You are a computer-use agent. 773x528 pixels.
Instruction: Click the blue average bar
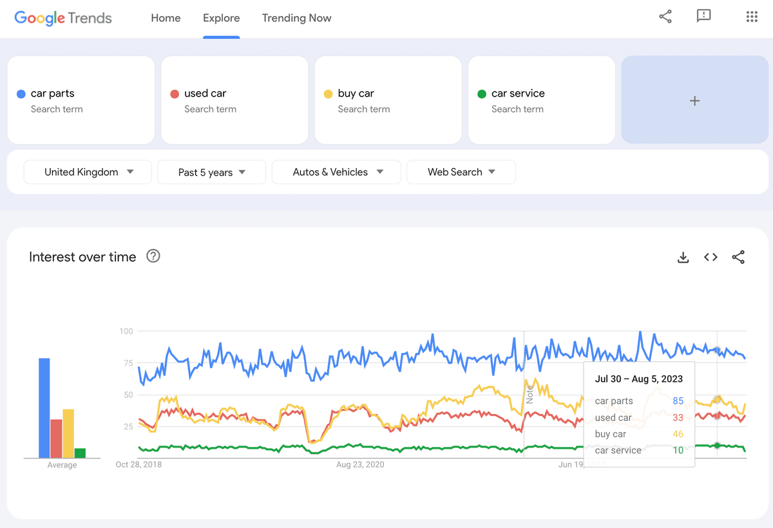tap(44, 408)
